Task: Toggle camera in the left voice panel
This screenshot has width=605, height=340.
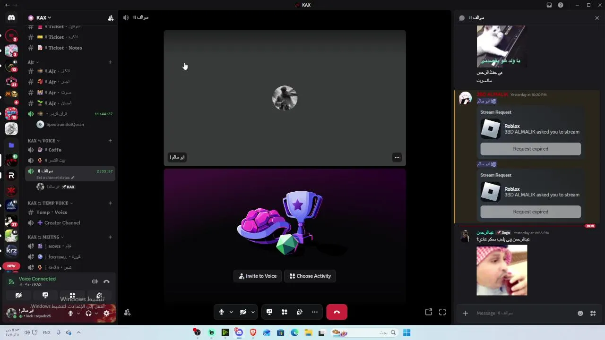Action: [18, 295]
